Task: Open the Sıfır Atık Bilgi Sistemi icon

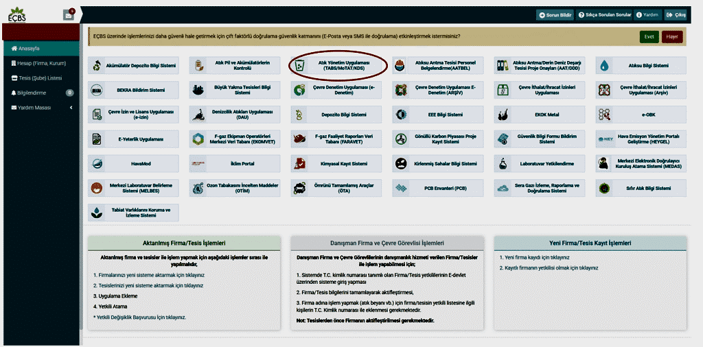Action: point(604,188)
